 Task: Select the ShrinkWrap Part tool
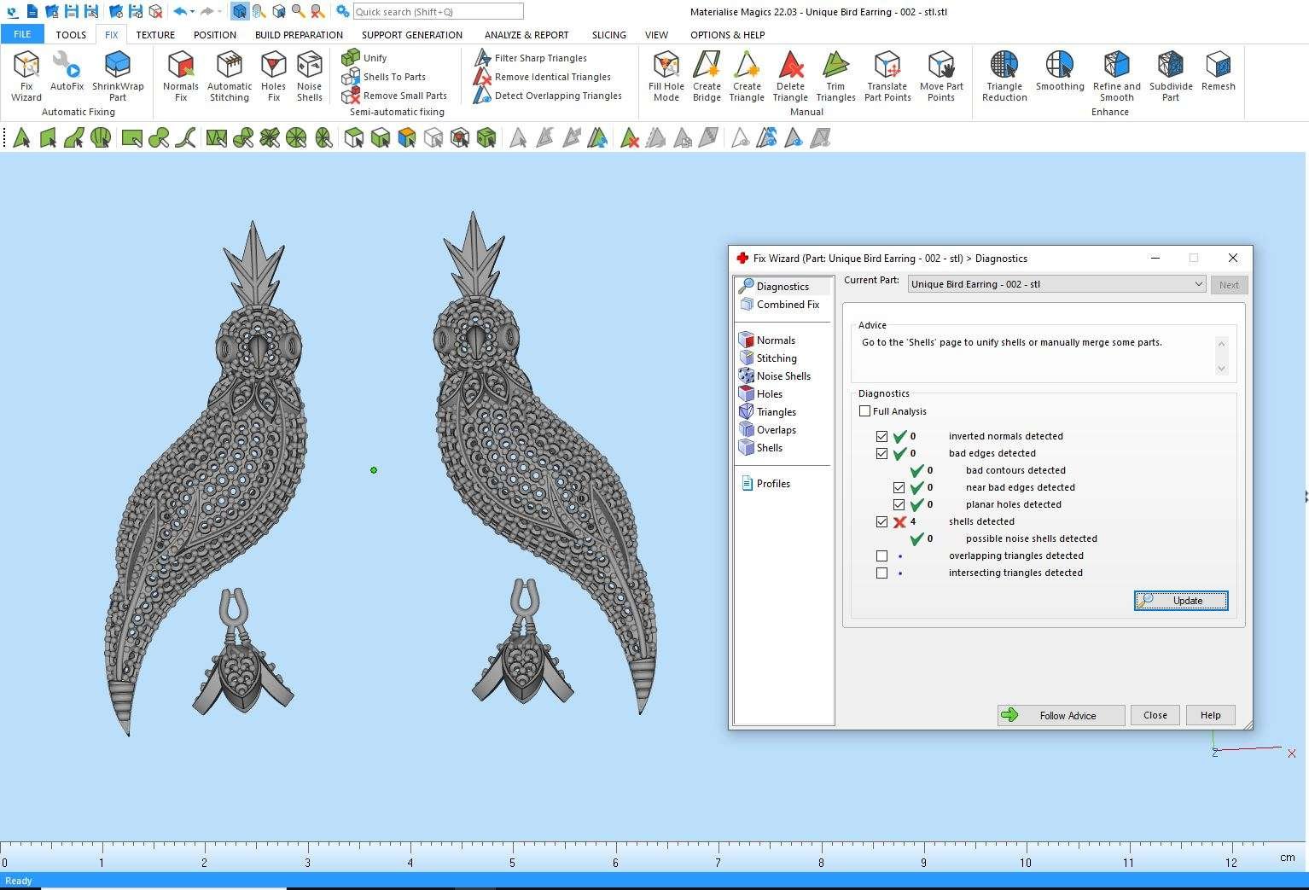tap(118, 75)
